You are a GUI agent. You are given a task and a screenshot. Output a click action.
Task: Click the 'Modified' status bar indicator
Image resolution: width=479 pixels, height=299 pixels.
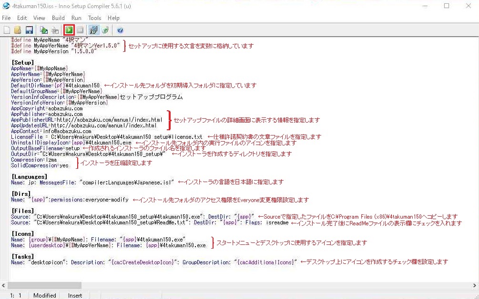(x=45, y=295)
